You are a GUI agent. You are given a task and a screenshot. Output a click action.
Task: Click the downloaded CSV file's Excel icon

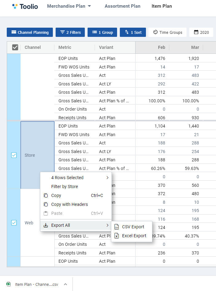tap(8, 284)
